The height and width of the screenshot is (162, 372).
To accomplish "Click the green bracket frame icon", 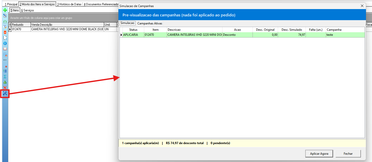I will [5, 21].
